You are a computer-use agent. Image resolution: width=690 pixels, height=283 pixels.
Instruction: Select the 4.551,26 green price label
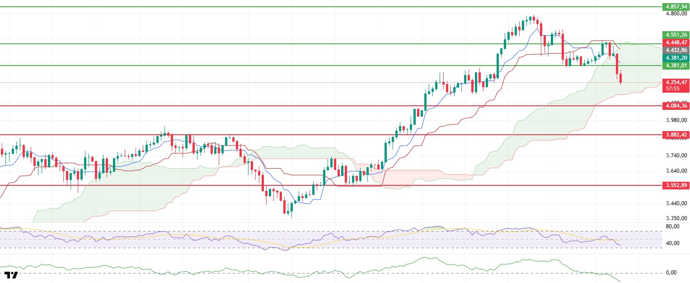(676, 35)
